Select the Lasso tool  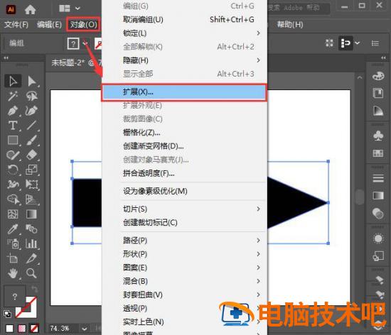pyautogui.click(x=32, y=96)
